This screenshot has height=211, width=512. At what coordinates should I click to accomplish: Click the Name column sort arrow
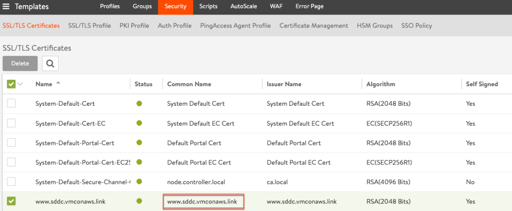pos(58,83)
